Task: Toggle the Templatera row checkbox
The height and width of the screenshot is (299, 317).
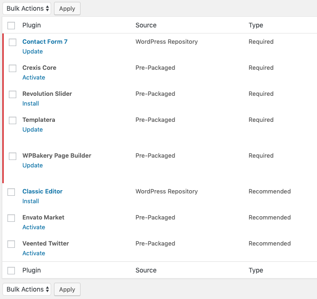Action: coord(13,120)
